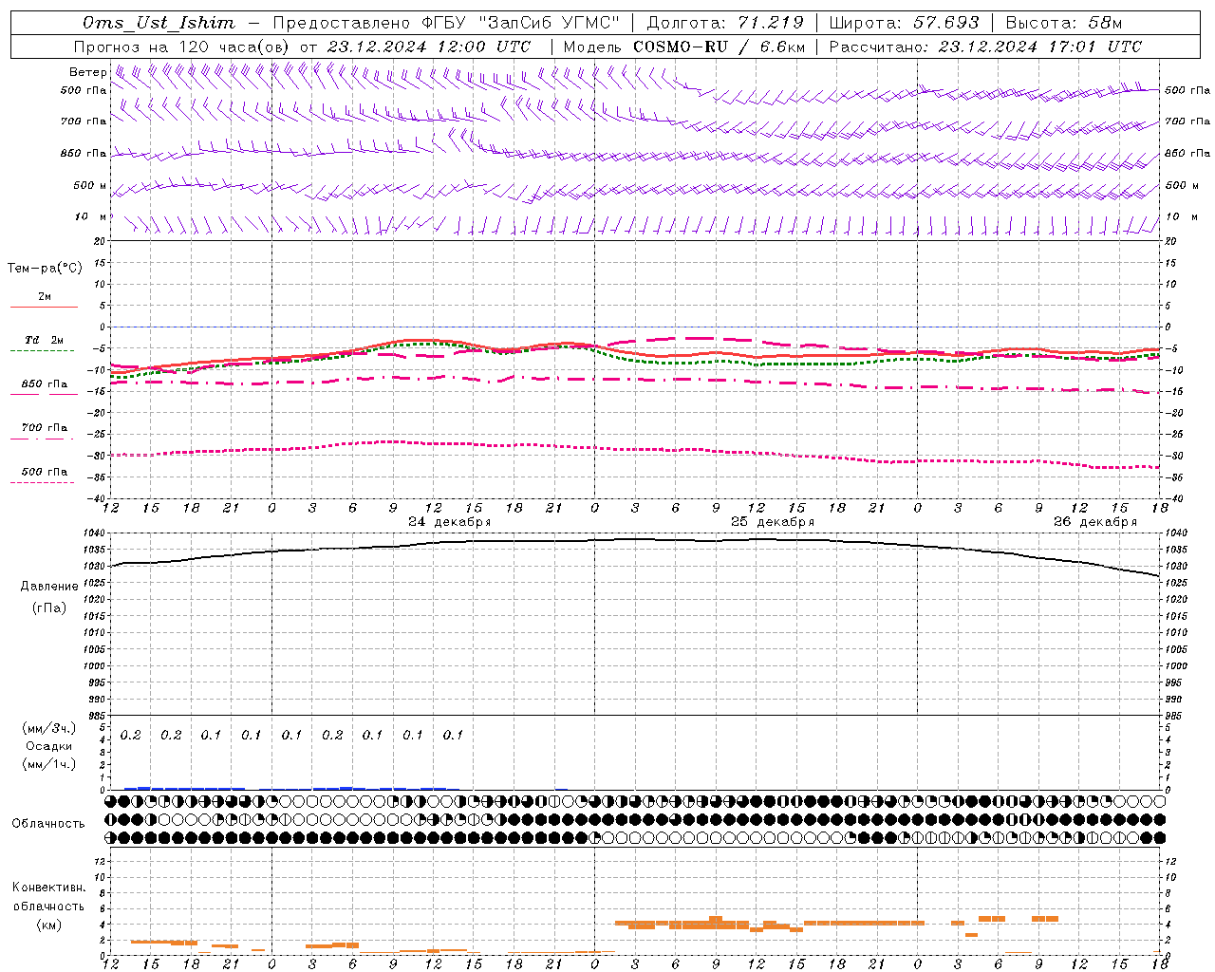Click the Долгота: 71.219 value
Viewport: 1215px width, 972px height.
pyautogui.click(x=725, y=23)
